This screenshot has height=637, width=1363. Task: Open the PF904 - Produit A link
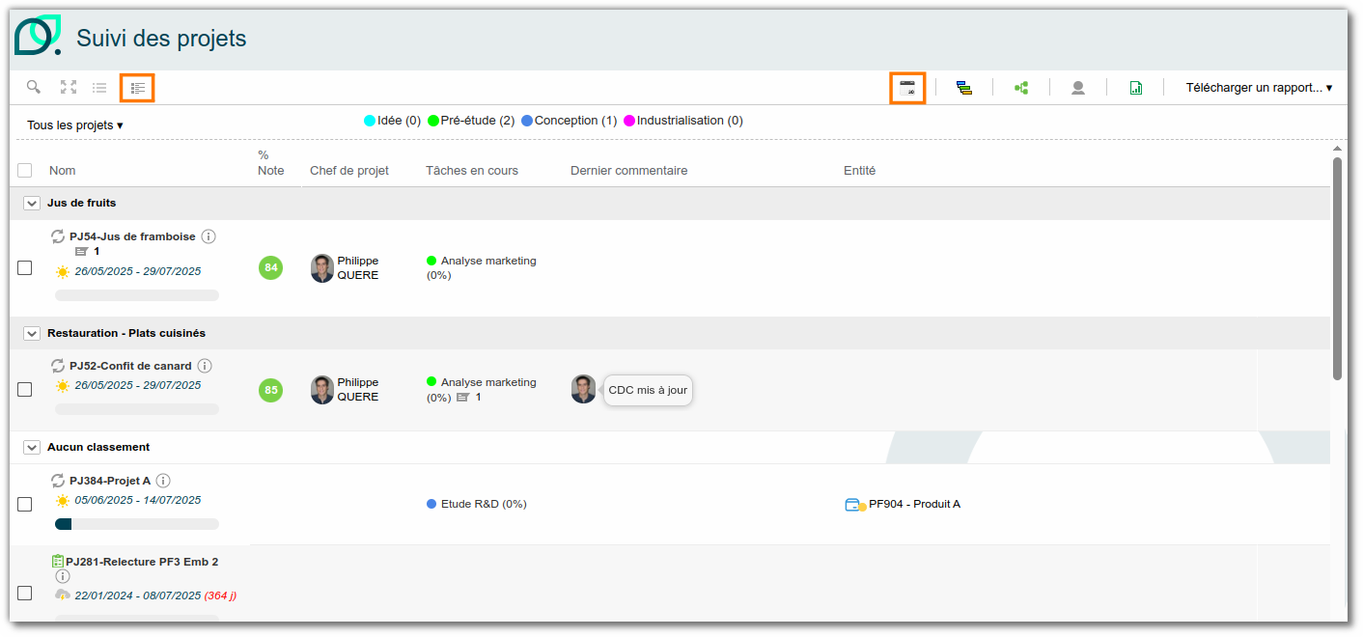914,504
